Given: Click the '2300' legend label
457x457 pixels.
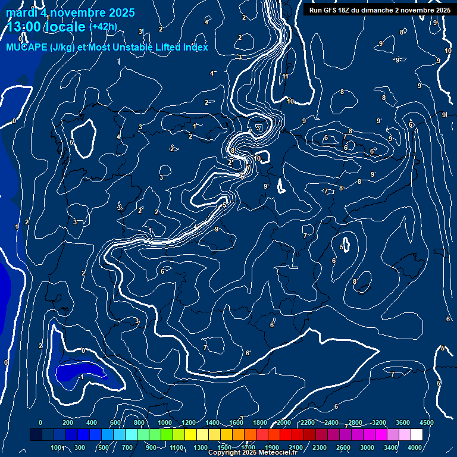Looking at the screenshot, I should tap(319, 447).
